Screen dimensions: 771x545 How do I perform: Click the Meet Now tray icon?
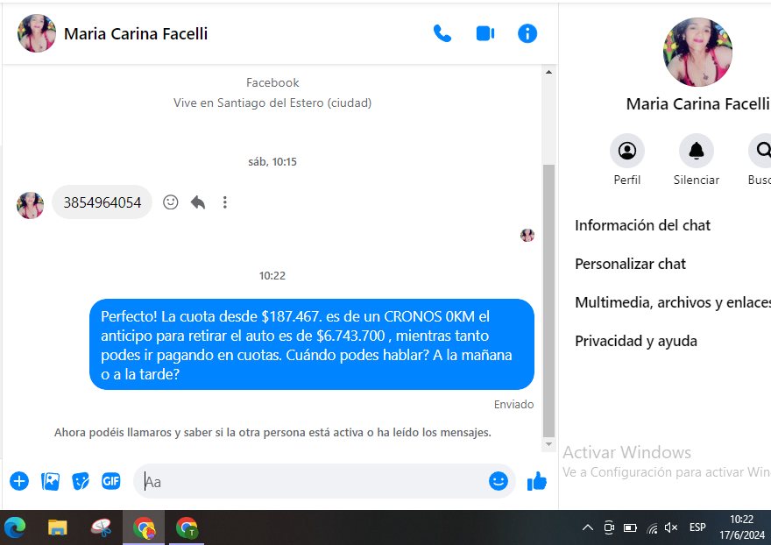tap(609, 527)
